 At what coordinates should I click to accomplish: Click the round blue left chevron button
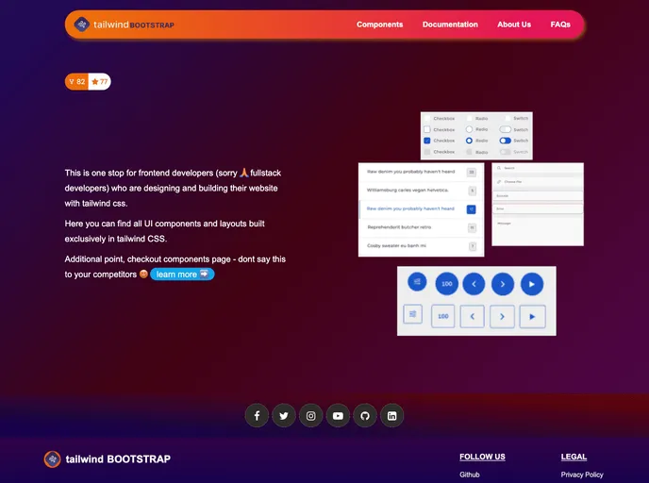click(474, 284)
